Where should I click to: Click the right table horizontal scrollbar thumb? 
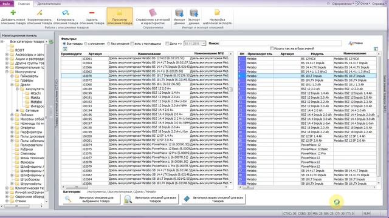click(248, 188)
